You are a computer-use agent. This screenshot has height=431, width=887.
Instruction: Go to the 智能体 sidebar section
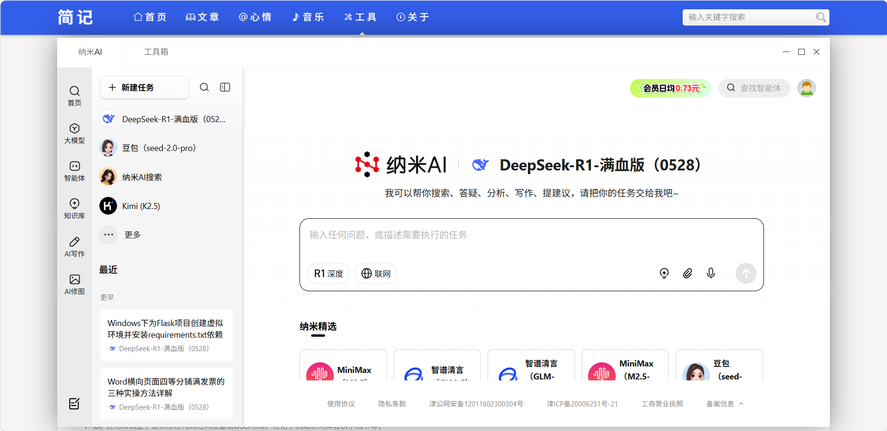coord(74,171)
